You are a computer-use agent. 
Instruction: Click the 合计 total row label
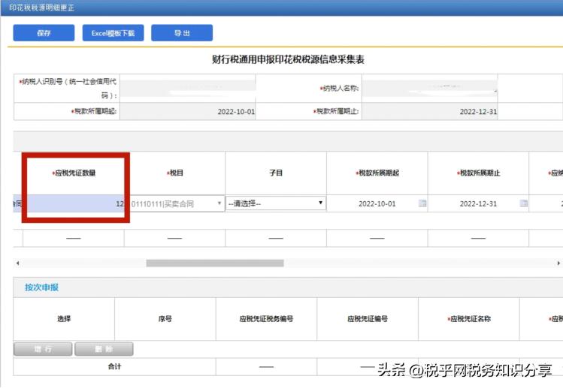click(x=114, y=366)
